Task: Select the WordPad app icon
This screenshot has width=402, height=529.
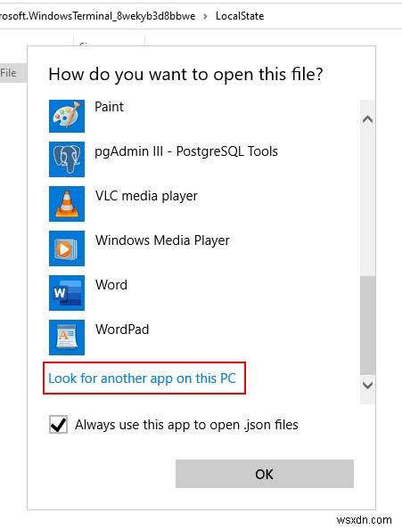Action: tap(67, 338)
